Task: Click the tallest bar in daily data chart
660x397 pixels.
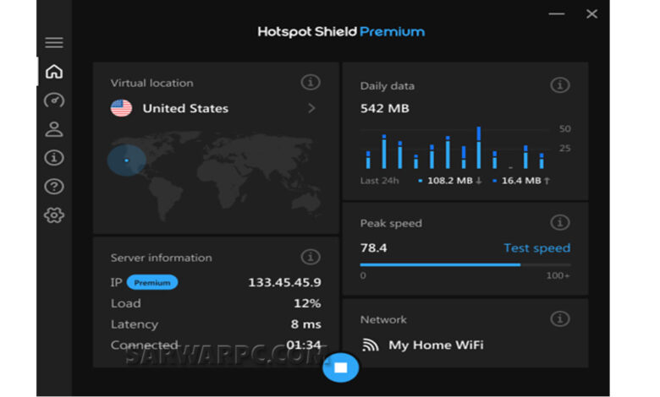Action: [479, 148]
